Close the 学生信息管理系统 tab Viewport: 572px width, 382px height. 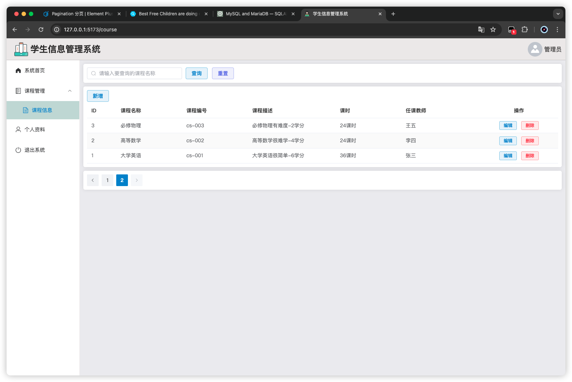click(x=380, y=14)
